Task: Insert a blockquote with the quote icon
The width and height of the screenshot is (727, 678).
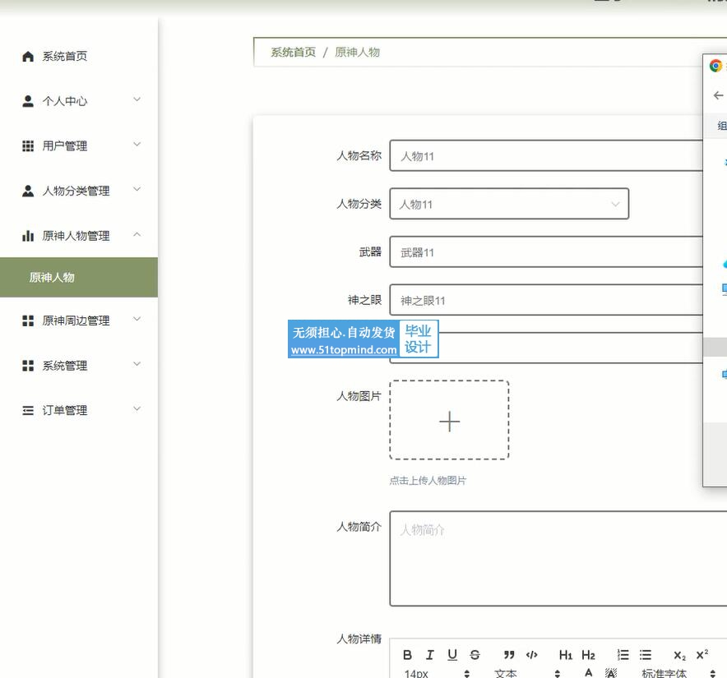Action: pyautogui.click(x=509, y=655)
